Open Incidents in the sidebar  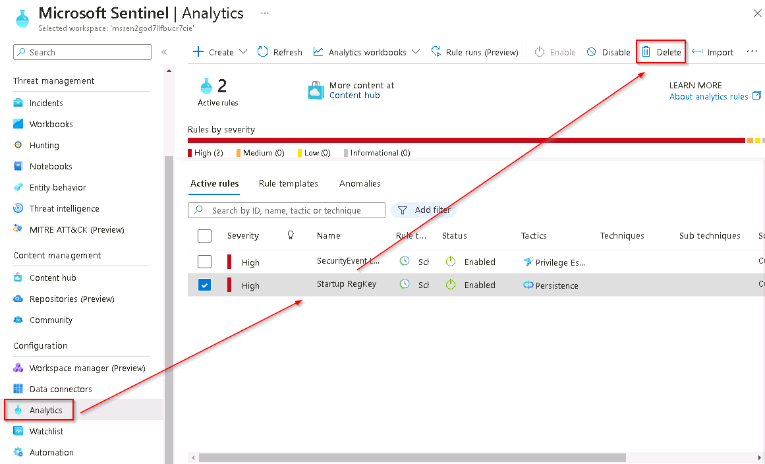coord(46,103)
